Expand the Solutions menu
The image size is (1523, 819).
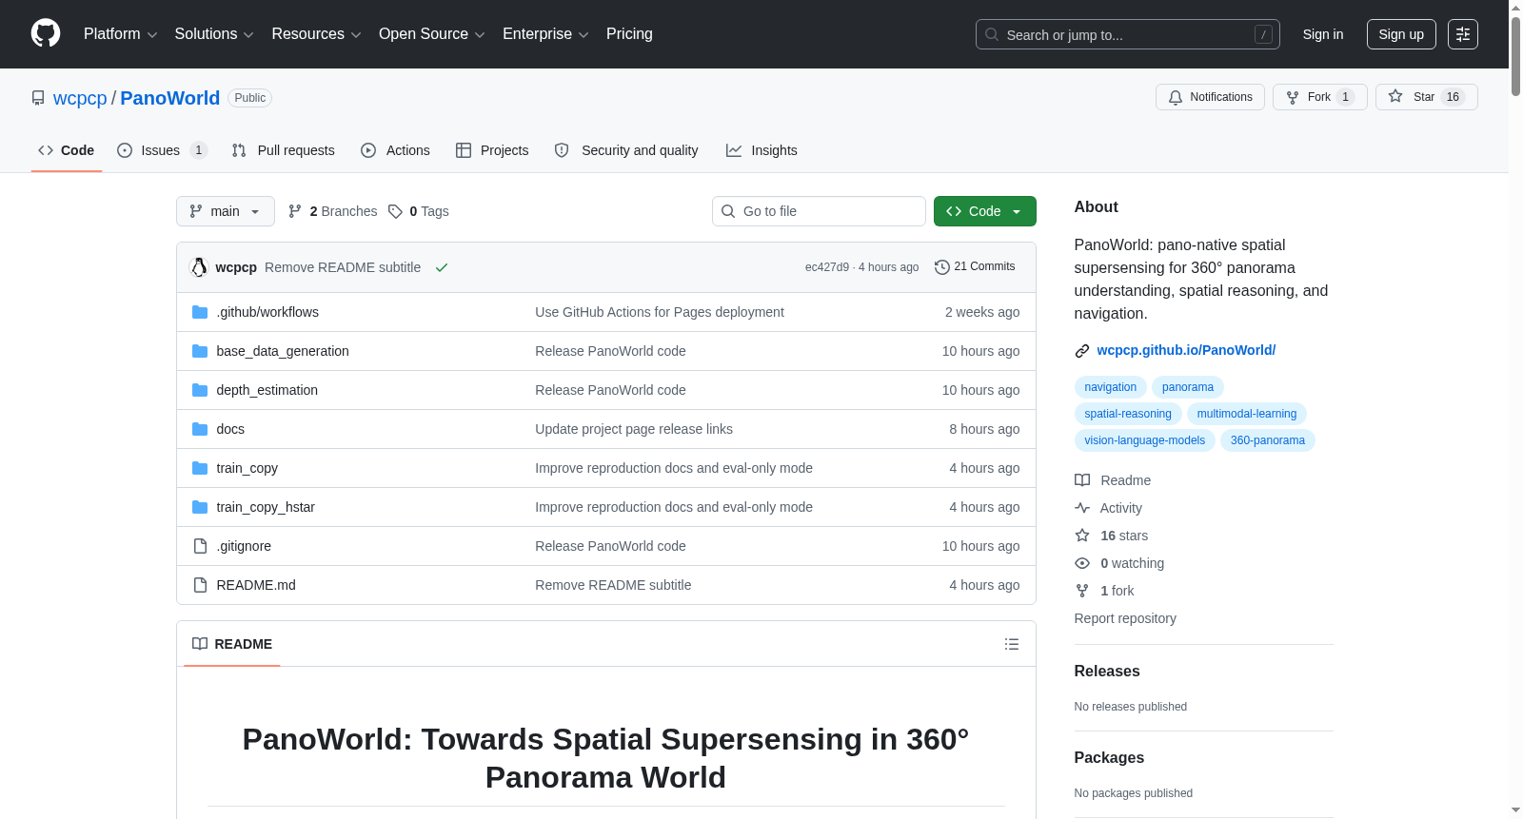(x=214, y=34)
